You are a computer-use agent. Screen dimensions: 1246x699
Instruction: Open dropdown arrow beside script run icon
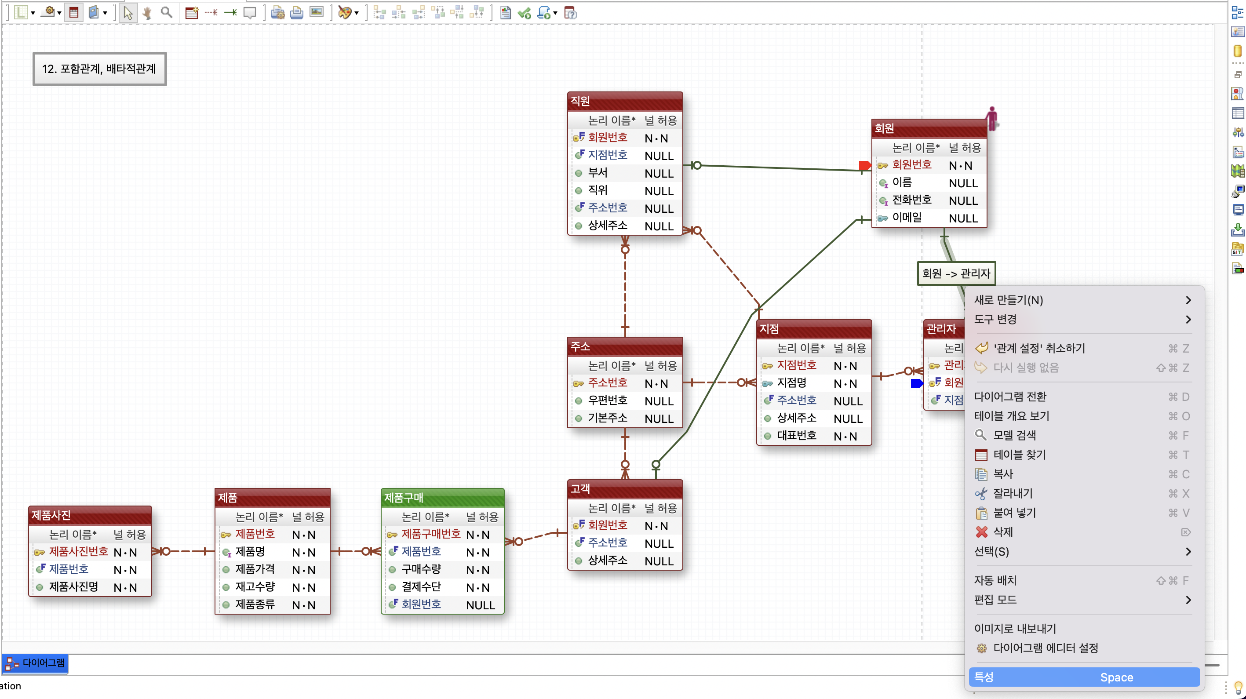click(x=555, y=13)
